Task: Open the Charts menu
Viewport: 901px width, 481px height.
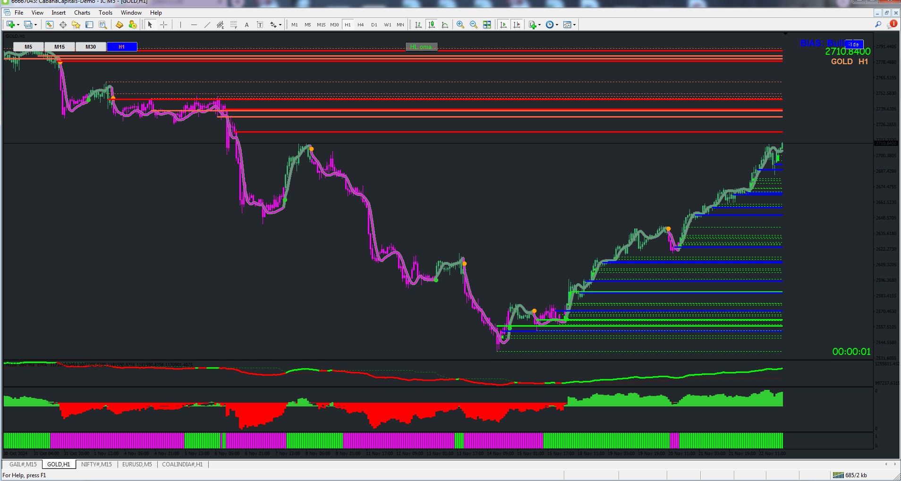Action: 82,13
